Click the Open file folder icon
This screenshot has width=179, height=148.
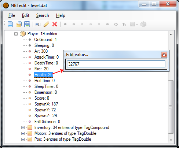pyautogui.click(x=19, y=24)
